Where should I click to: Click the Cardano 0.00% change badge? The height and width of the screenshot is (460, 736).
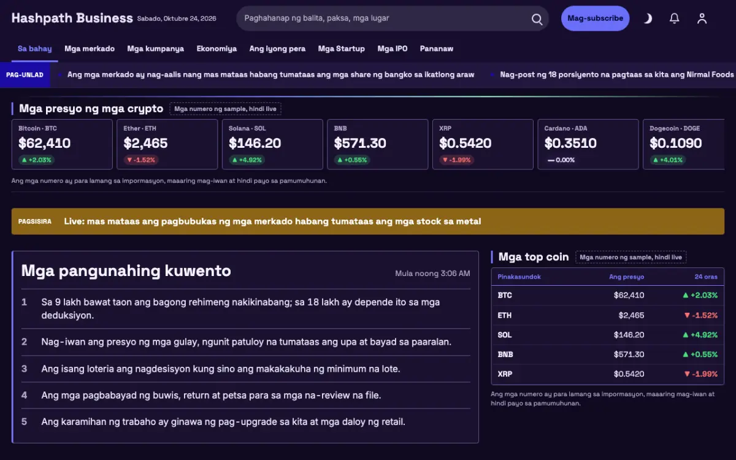point(561,160)
